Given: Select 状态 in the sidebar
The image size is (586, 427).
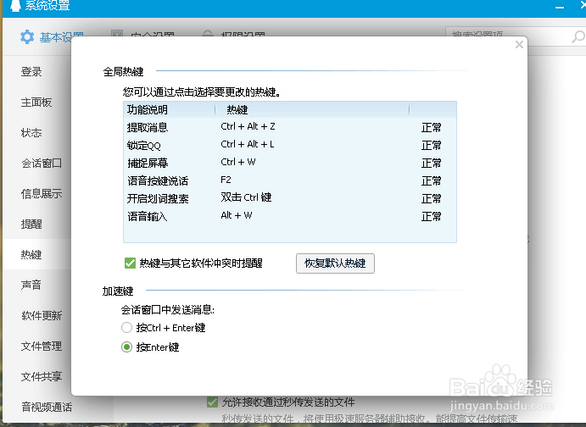Looking at the screenshot, I should pyautogui.click(x=31, y=132).
